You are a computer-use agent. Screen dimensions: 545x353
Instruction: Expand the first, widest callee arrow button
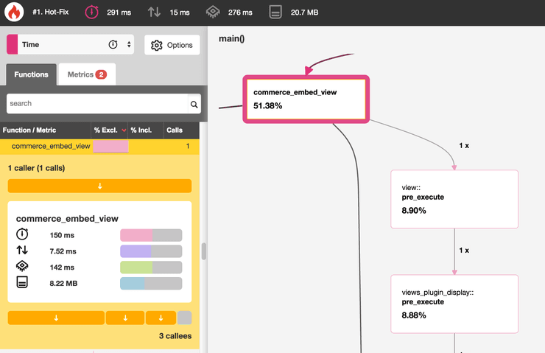click(x=56, y=318)
